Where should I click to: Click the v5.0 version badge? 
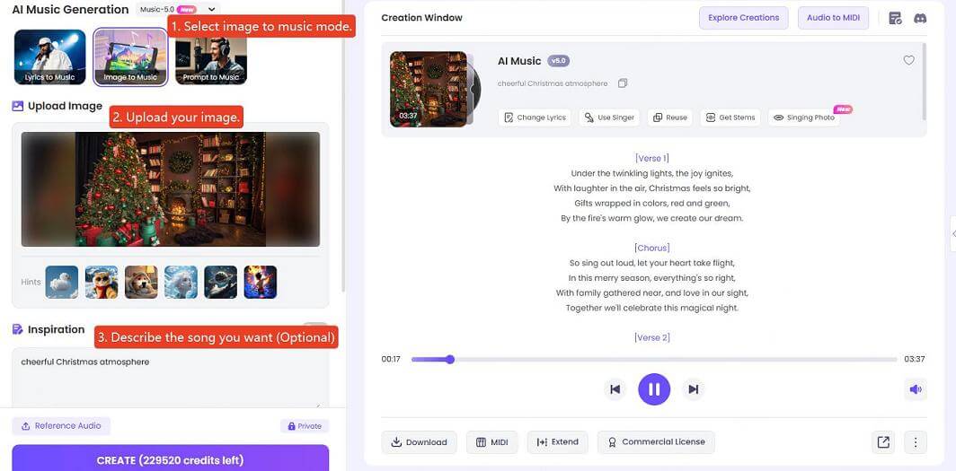(559, 61)
